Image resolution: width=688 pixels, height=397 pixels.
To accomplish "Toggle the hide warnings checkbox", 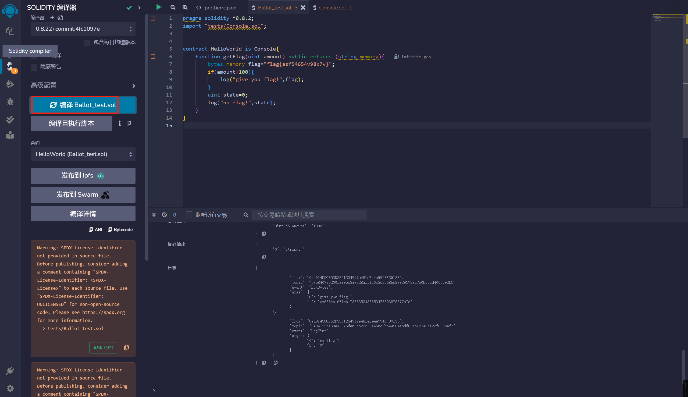I will 34,67.
